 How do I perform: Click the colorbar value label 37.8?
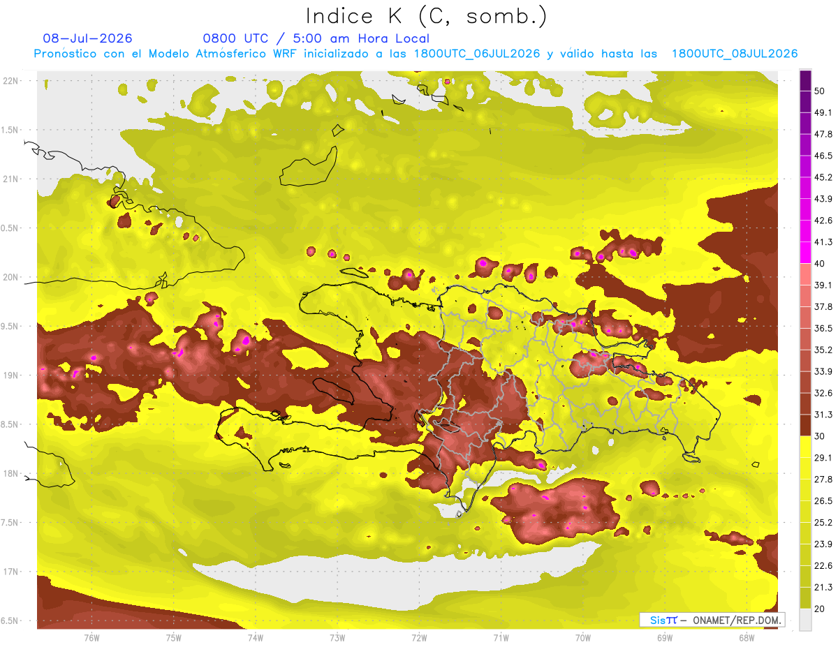tap(822, 307)
